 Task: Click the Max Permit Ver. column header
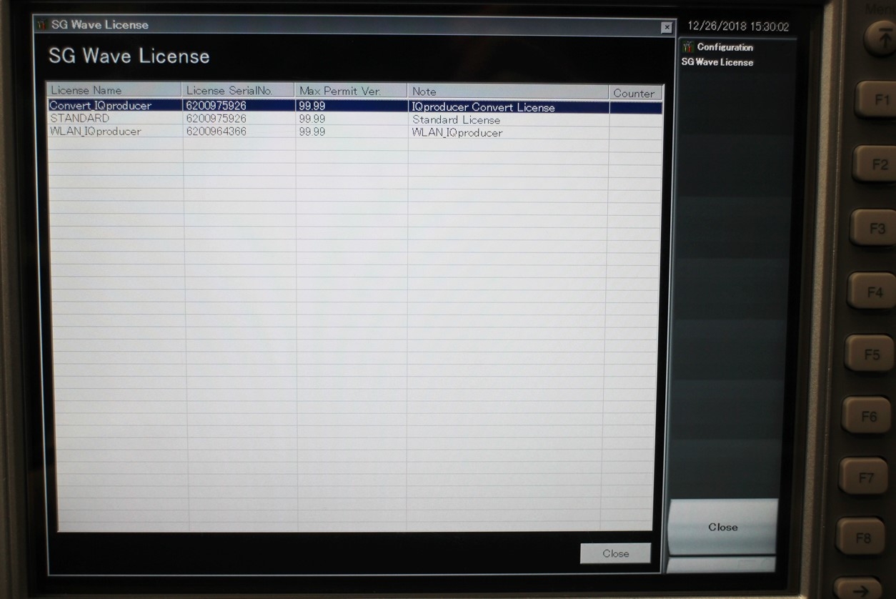(351, 91)
